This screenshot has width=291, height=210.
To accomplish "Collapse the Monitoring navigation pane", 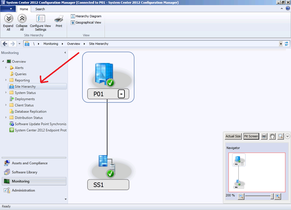I will (65, 52).
